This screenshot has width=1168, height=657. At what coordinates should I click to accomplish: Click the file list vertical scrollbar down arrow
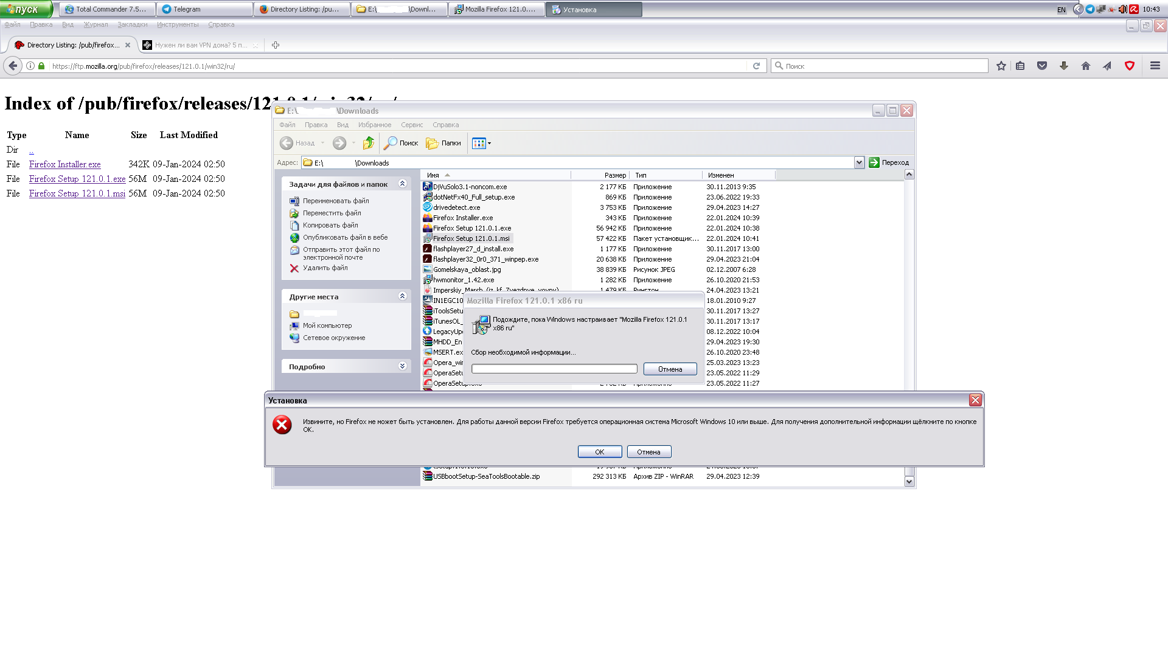click(909, 482)
